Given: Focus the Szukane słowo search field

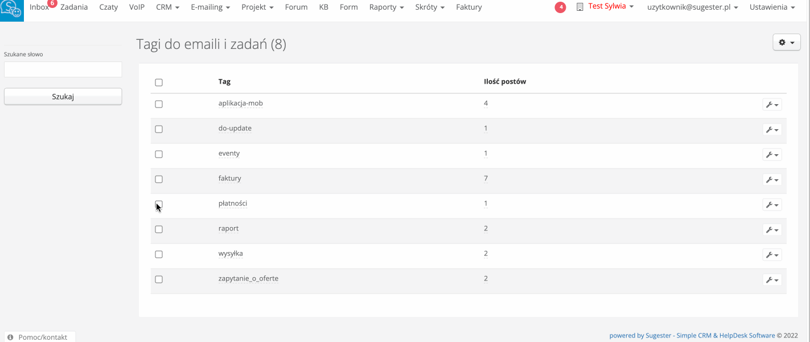Looking at the screenshot, I should point(63,69).
